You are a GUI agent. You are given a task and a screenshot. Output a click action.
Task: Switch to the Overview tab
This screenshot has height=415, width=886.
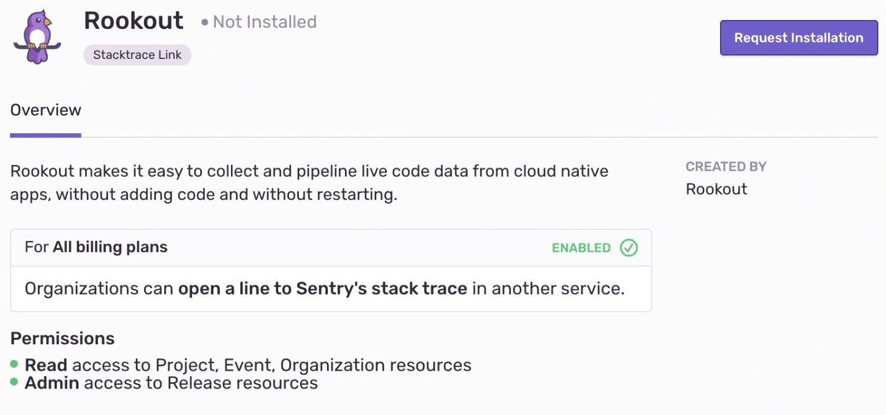(45, 110)
